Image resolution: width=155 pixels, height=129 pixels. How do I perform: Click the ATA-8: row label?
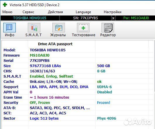(x=10, y=108)
